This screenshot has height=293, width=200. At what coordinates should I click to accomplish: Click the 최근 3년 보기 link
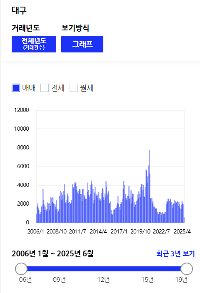[x=175, y=254]
